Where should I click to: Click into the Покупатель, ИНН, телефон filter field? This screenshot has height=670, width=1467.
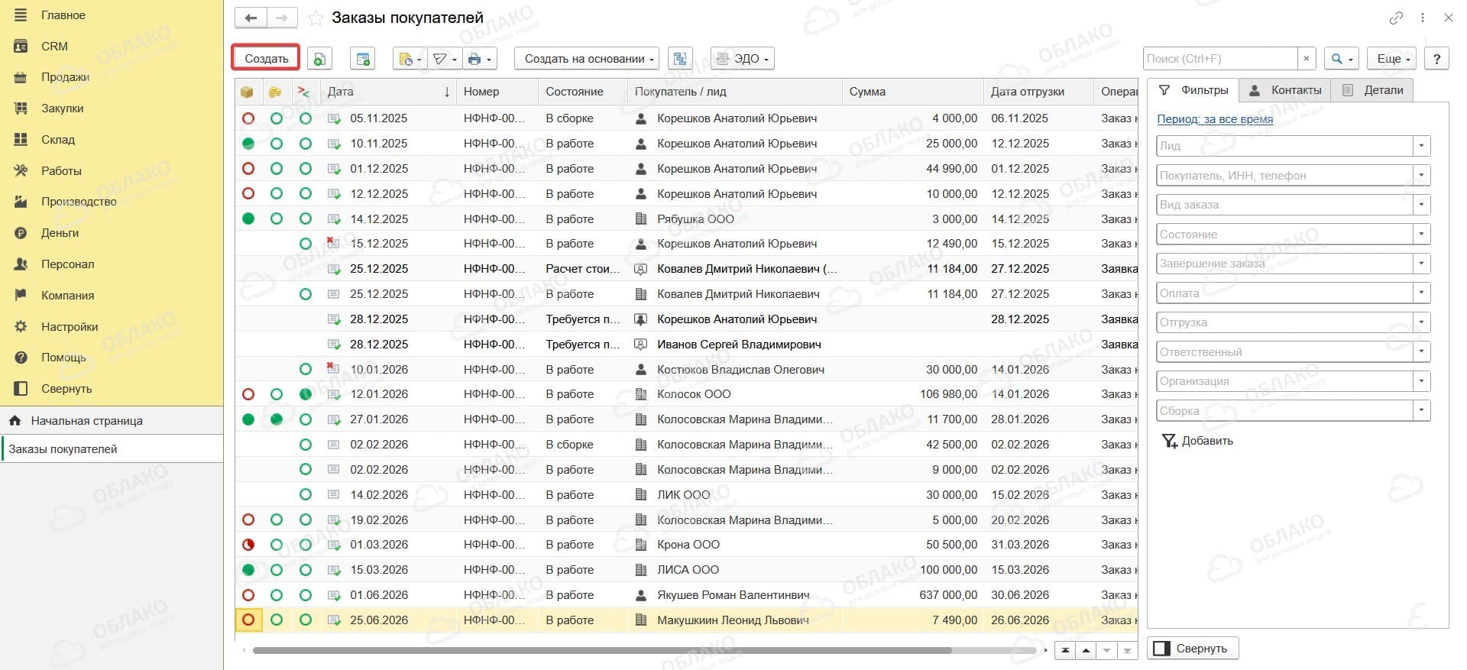[x=1284, y=176]
